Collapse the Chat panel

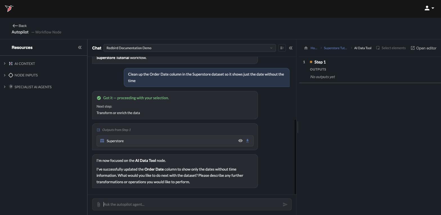click(291, 48)
